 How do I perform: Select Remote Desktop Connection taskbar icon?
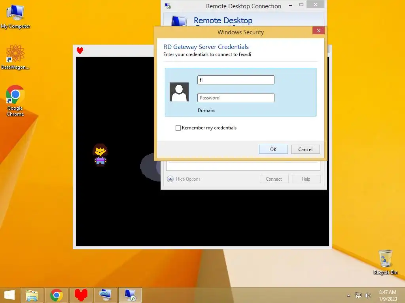(x=130, y=295)
